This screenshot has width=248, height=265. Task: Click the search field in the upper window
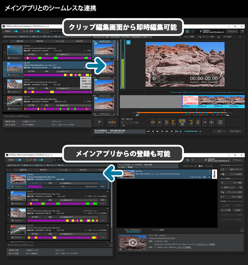(57, 31)
